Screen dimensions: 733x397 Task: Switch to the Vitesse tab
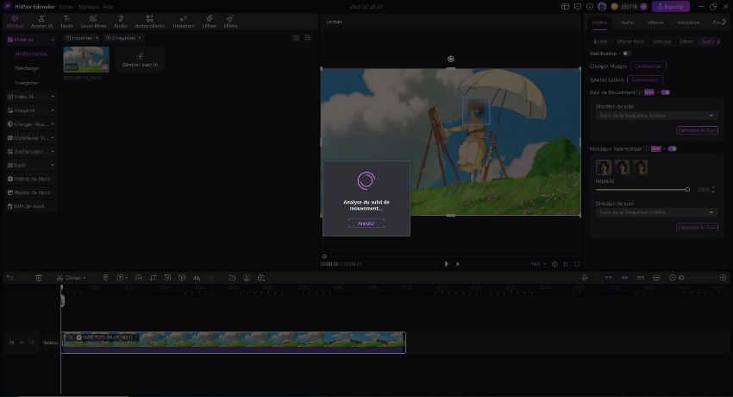655,22
